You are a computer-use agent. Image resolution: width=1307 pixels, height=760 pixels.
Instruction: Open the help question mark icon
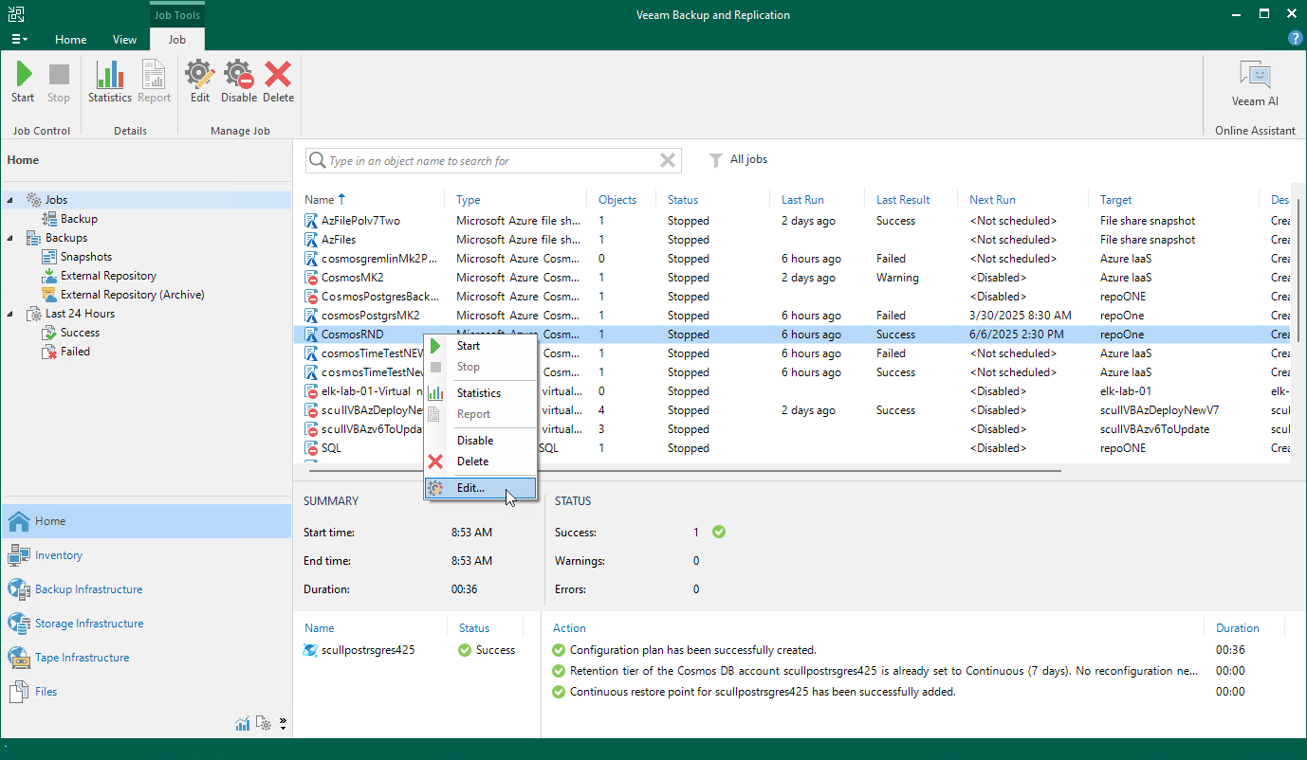coord(1295,39)
